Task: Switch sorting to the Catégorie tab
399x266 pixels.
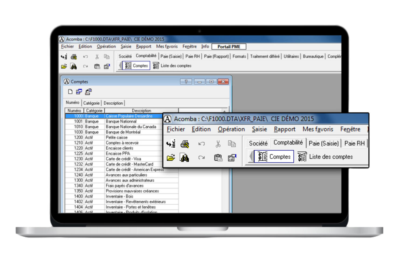Action: (91, 103)
